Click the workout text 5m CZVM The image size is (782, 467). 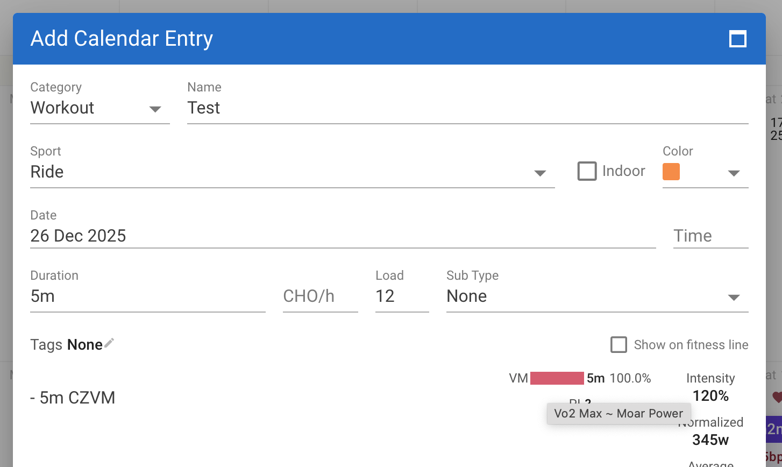coord(73,398)
